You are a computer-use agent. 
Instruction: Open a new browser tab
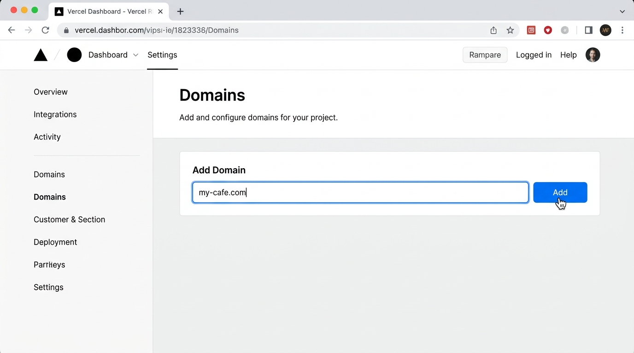[181, 11]
